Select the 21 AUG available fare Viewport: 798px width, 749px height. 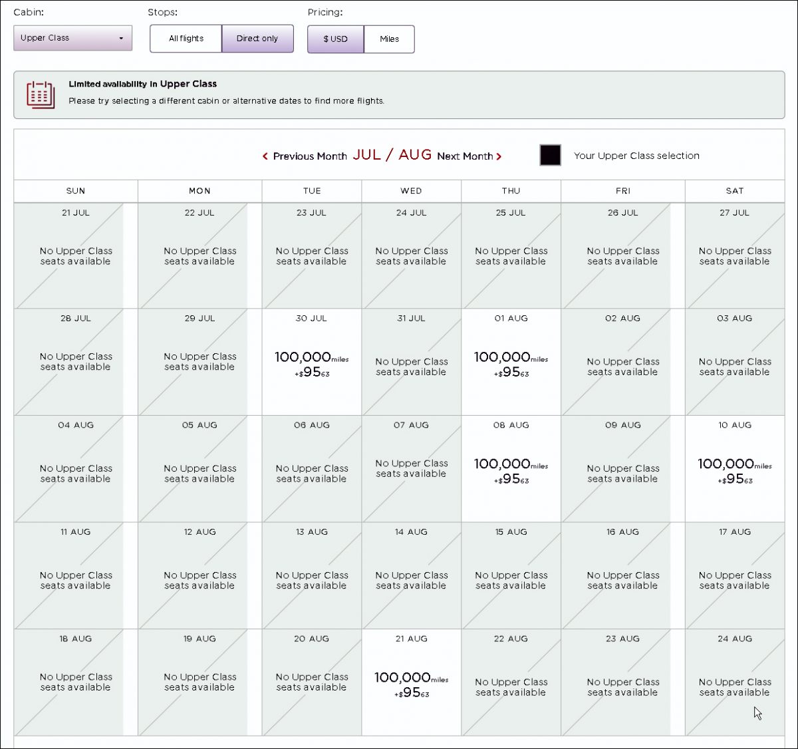[411, 683]
